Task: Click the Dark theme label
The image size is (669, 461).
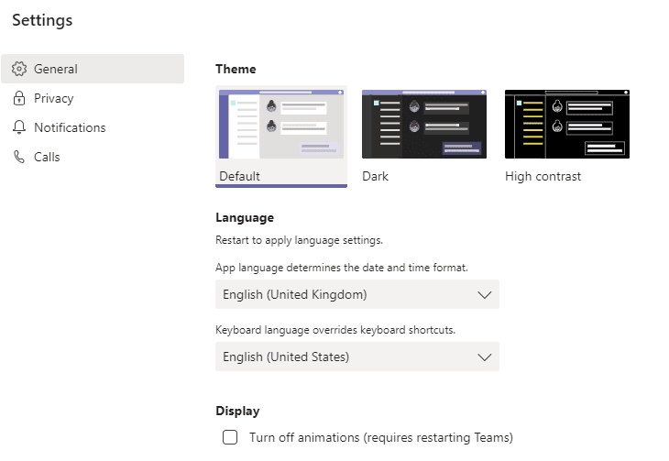Action: pyautogui.click(x=375, y=176)
